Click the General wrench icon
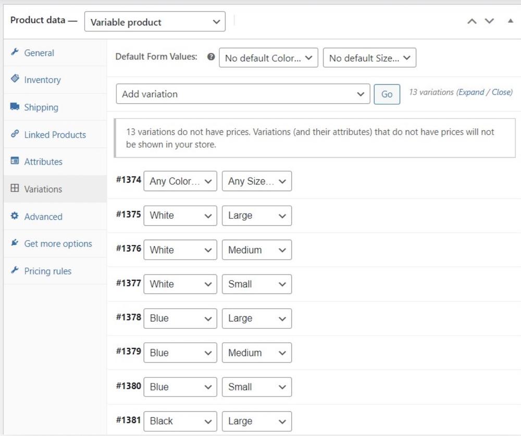Screen dimensions: 521x436 (x=15, y=52)
